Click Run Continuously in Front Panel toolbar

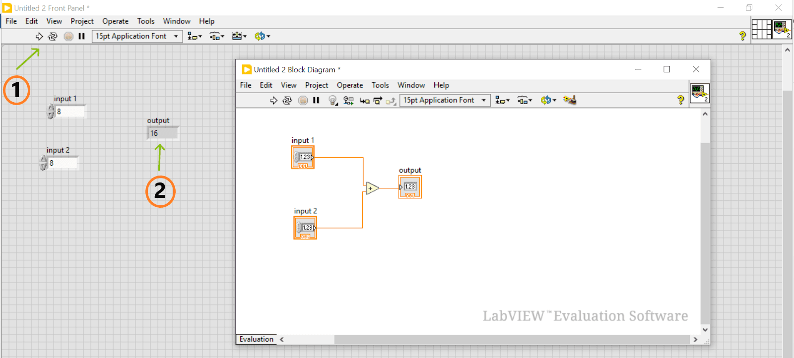[53, 36]
